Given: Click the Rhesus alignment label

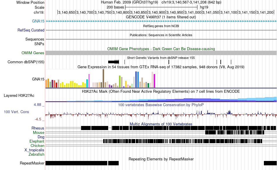Looking at the screenshot, I should tap(38, 128).
